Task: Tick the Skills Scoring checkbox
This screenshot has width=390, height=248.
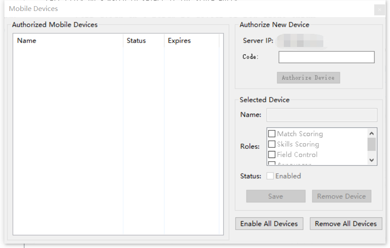Action: pos(272,144)
